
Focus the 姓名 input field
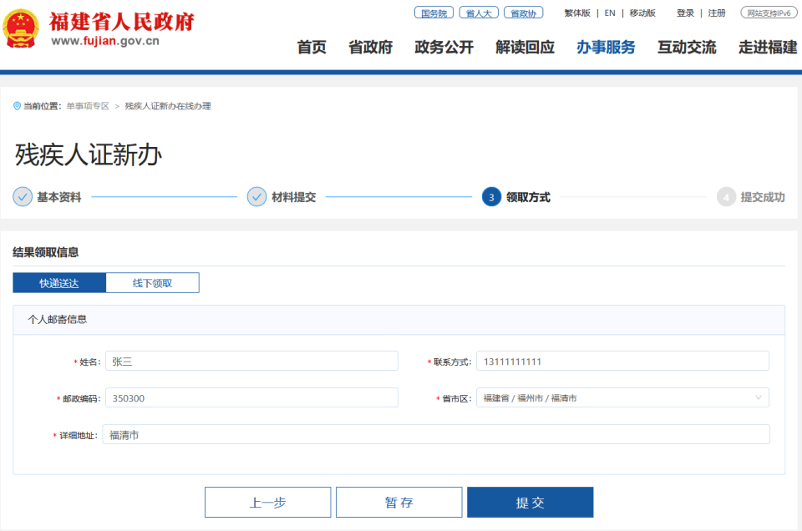tap(251, 361)
